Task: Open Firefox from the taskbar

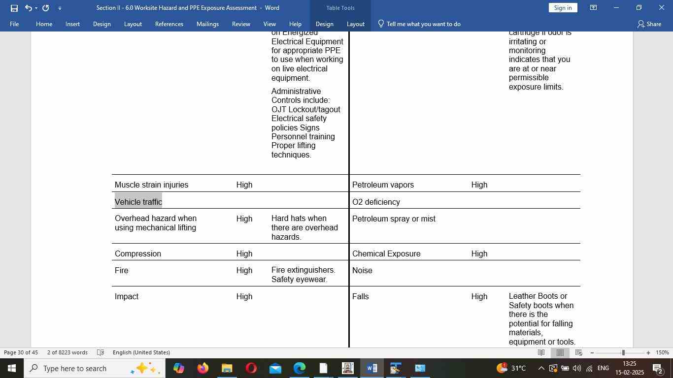Action: coord(202,368)
